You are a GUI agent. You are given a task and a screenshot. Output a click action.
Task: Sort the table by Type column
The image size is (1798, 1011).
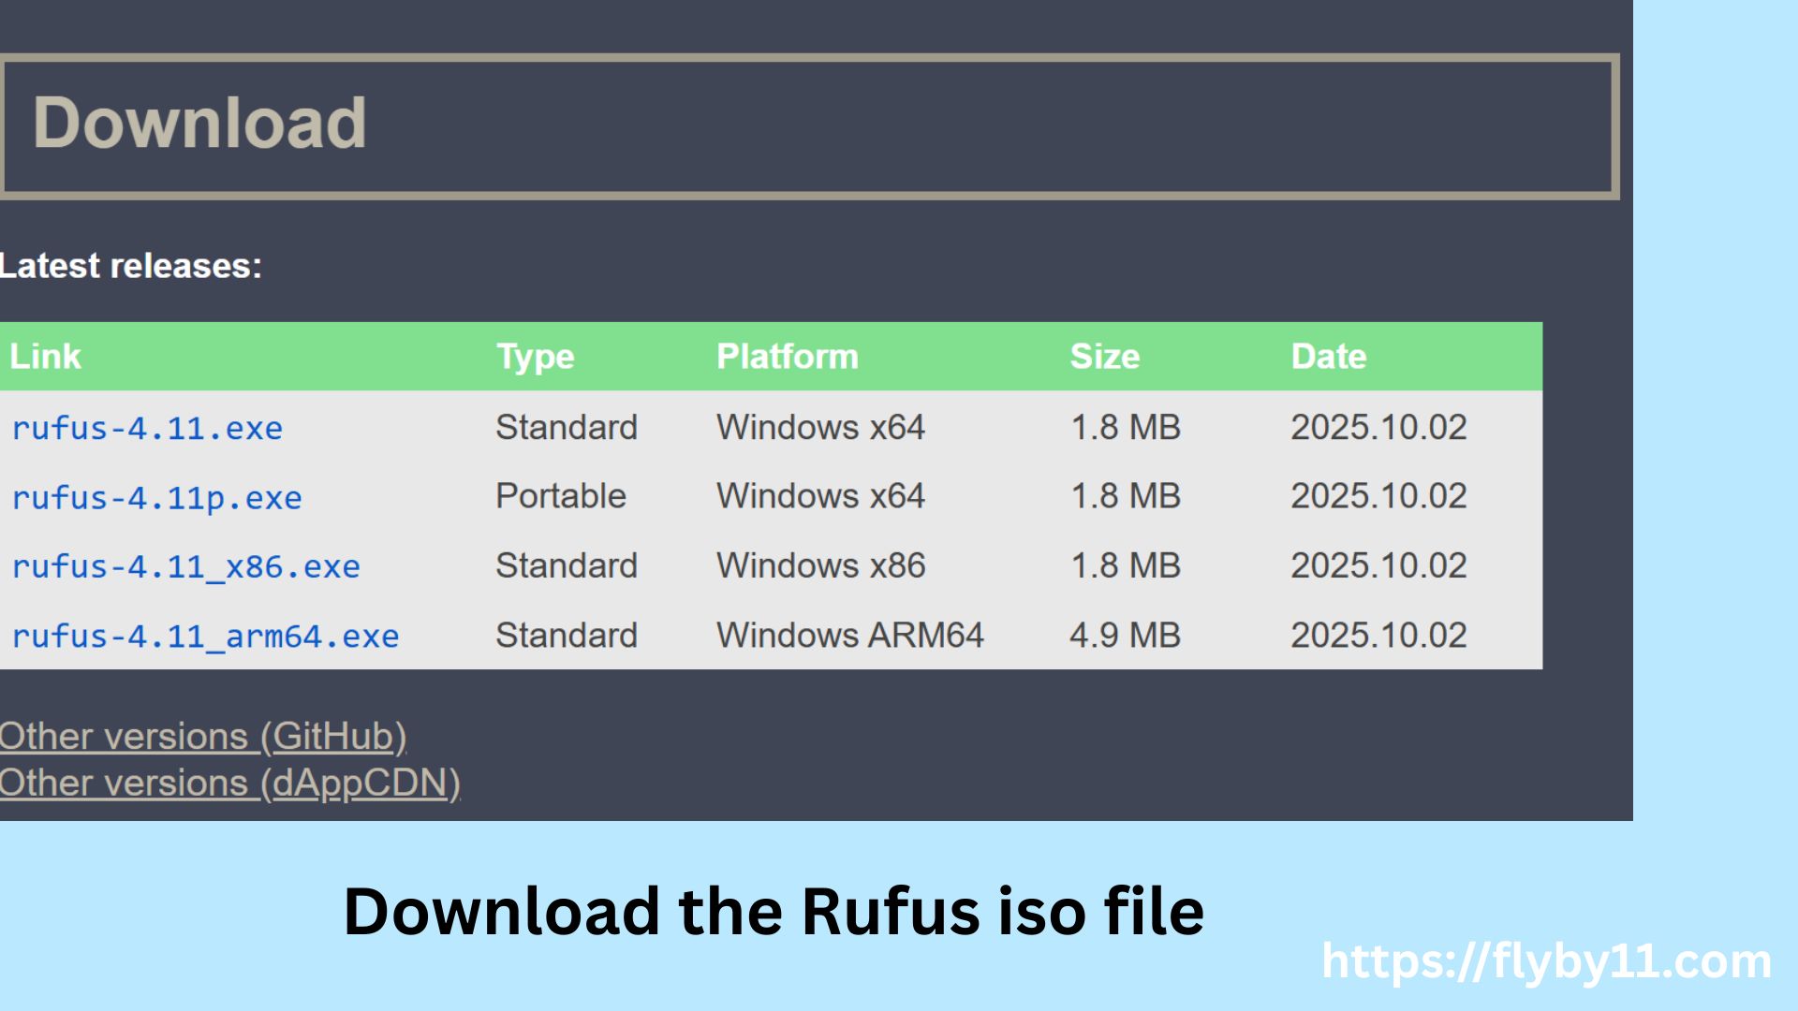coord(536,356)
